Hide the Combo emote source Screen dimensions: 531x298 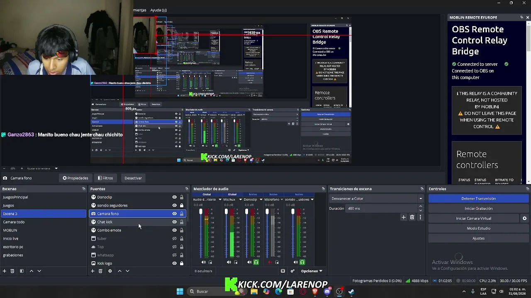(x=175, y=230)
